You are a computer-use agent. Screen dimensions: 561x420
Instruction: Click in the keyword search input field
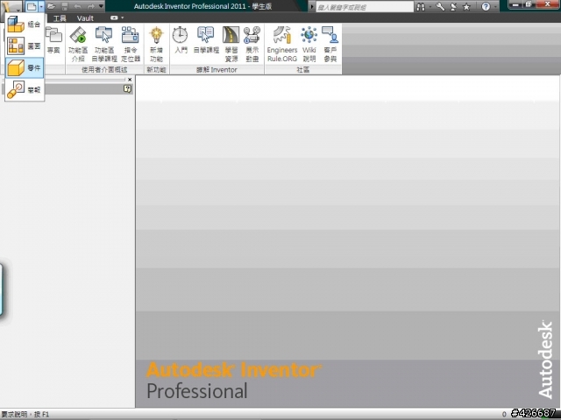pos(365,7)
